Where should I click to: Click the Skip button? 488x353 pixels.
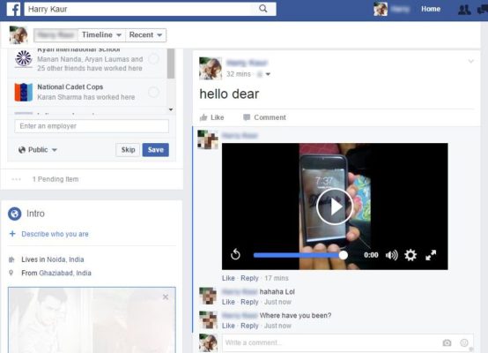[x=128, y=150]
